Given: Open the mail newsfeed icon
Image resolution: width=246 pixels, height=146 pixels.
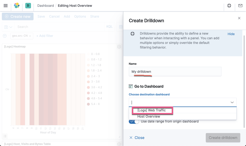Looking at the screenshot, I should click(240, 6).
